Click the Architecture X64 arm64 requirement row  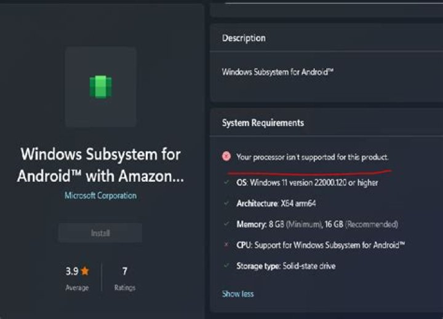coord(276,203)
